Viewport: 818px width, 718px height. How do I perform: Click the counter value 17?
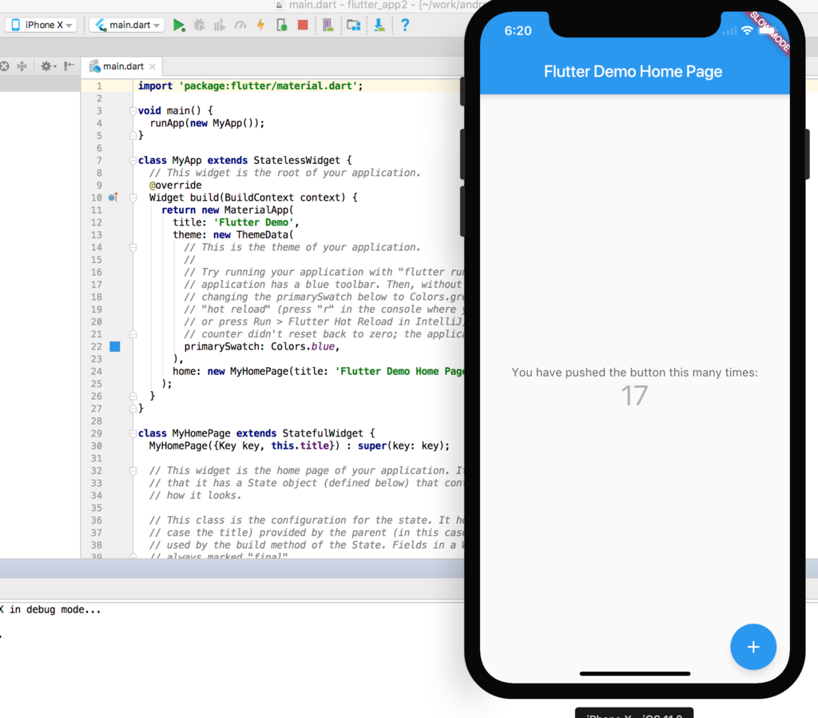[634, 395]
